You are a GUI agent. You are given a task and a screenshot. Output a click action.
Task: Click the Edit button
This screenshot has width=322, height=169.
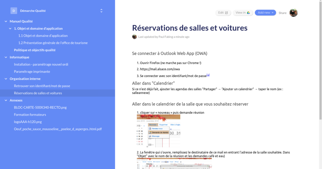(223, 13)
